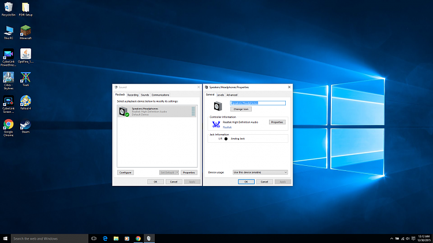Open Task View from the taskbar

[94, 238]
